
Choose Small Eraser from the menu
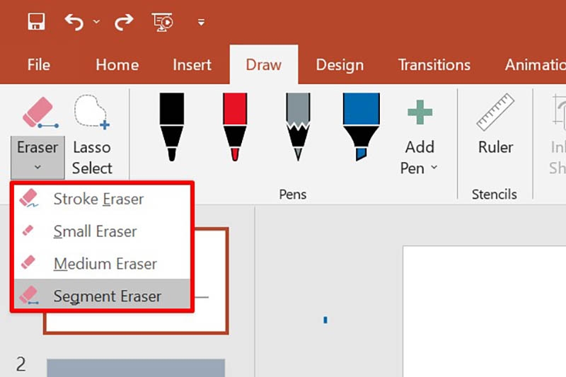(102, 231)
